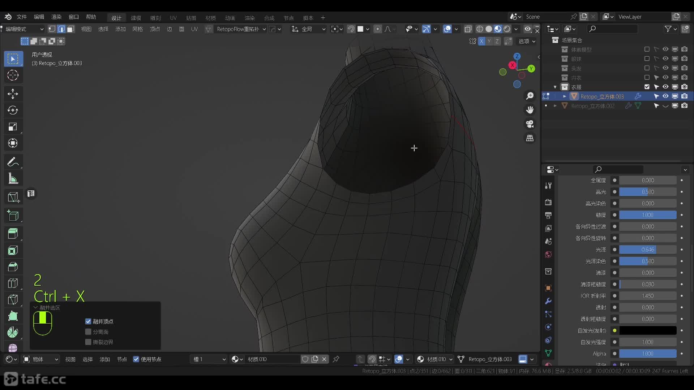Toggle the 体素模型 collection exclude checkbox
Viewport: 694px width, 390px height.
(x=647, y=49)
